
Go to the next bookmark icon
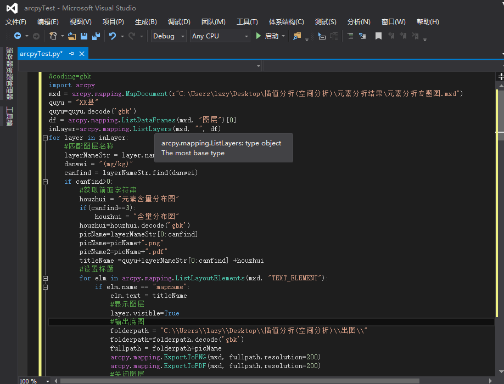coord(403,36)
